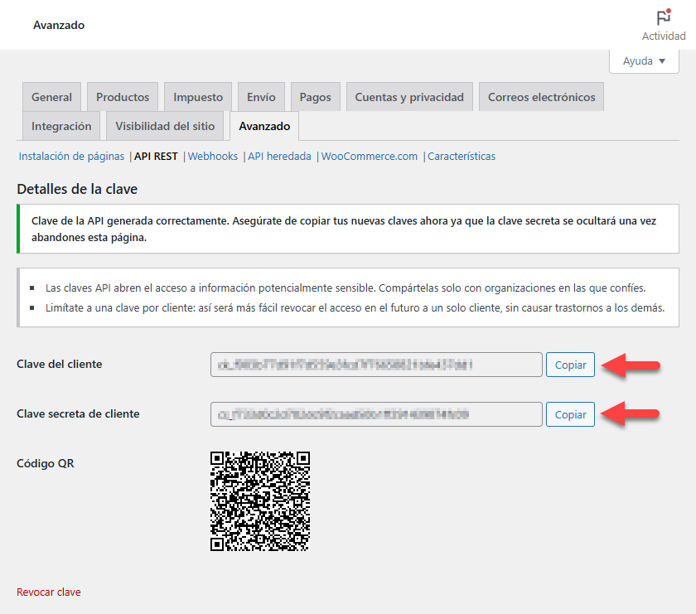The height and width of the screenshot is (614, 696).
Task: Switch to Cuentas y privacidad tab
Action: [409, 97]
